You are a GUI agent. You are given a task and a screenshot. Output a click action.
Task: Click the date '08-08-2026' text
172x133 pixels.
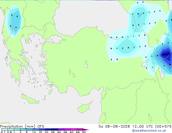click(117, 126)
